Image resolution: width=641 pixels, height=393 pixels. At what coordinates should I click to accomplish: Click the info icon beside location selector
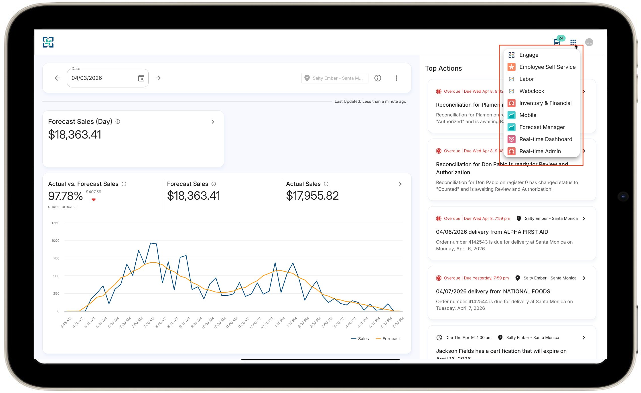[378, 78]
